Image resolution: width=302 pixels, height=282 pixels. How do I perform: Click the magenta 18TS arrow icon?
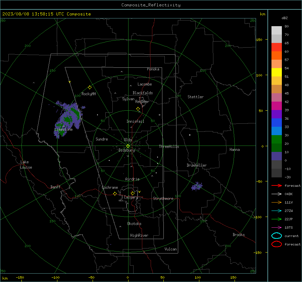pos(276,228)
